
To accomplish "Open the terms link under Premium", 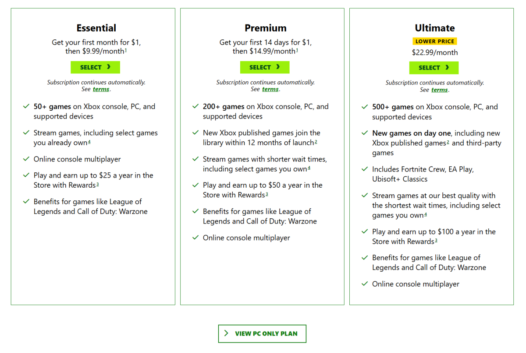I will tap(270, 89).
